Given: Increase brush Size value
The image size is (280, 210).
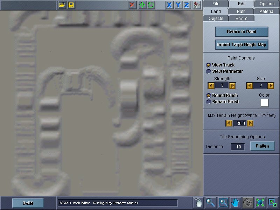Looking at the screenshot, I should click(x=271, y=86).
